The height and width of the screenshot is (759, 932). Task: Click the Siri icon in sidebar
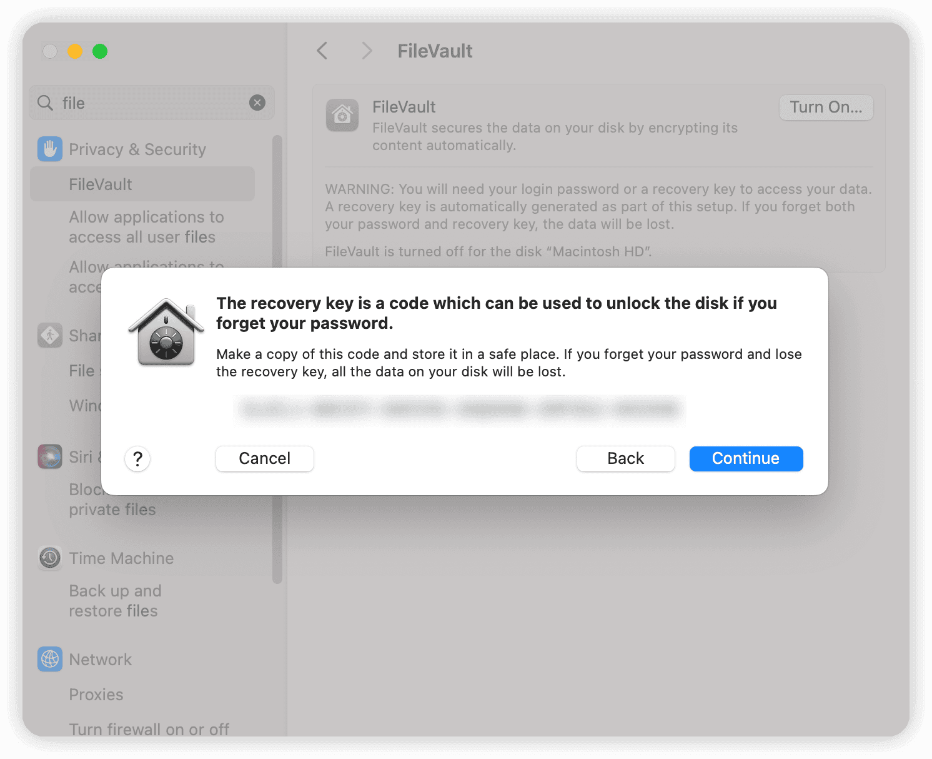coord(50,456)
